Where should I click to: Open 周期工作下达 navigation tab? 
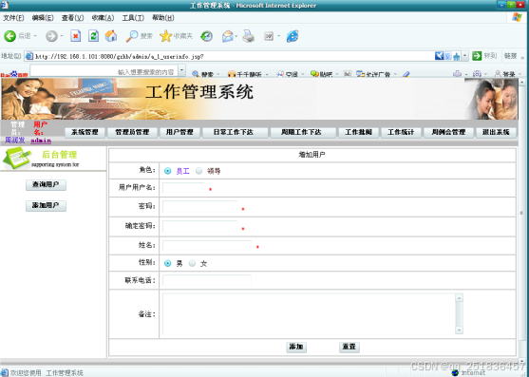pos(302,132)
